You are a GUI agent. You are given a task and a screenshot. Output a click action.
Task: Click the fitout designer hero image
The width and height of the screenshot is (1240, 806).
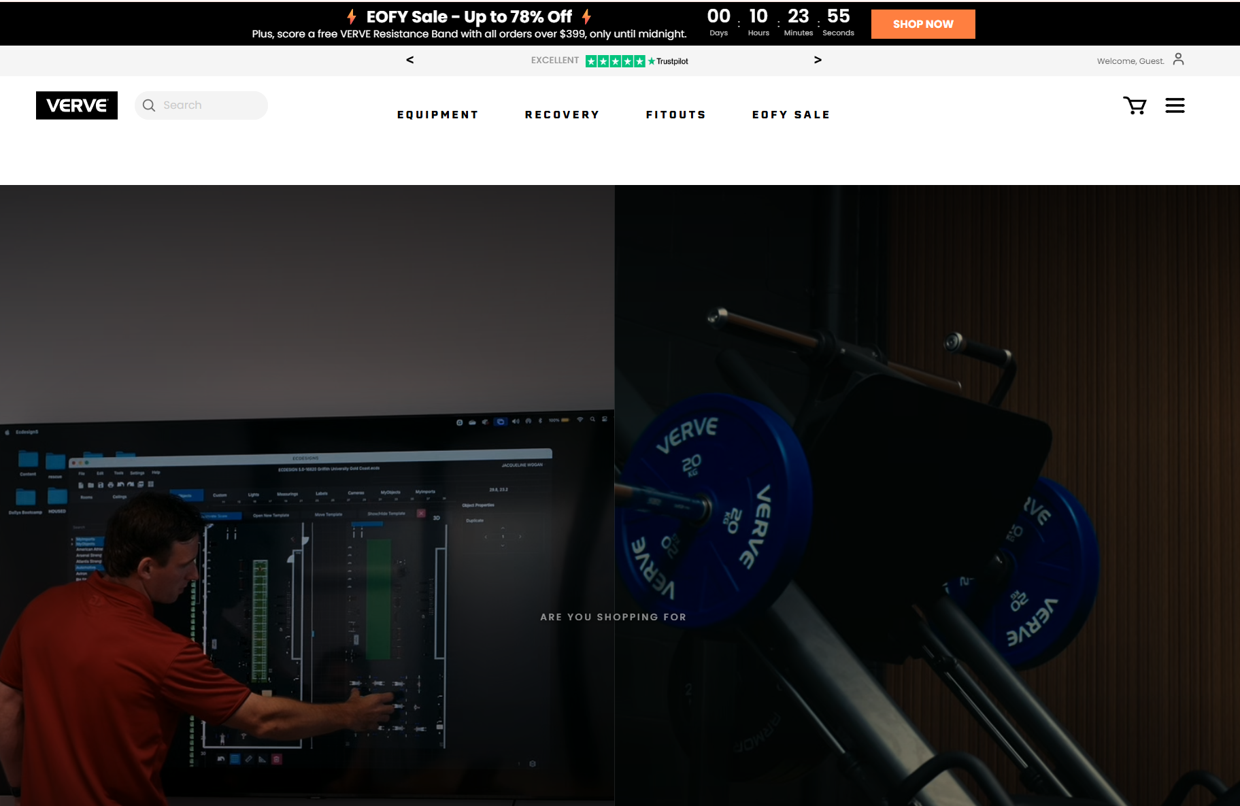click(307, 495)
